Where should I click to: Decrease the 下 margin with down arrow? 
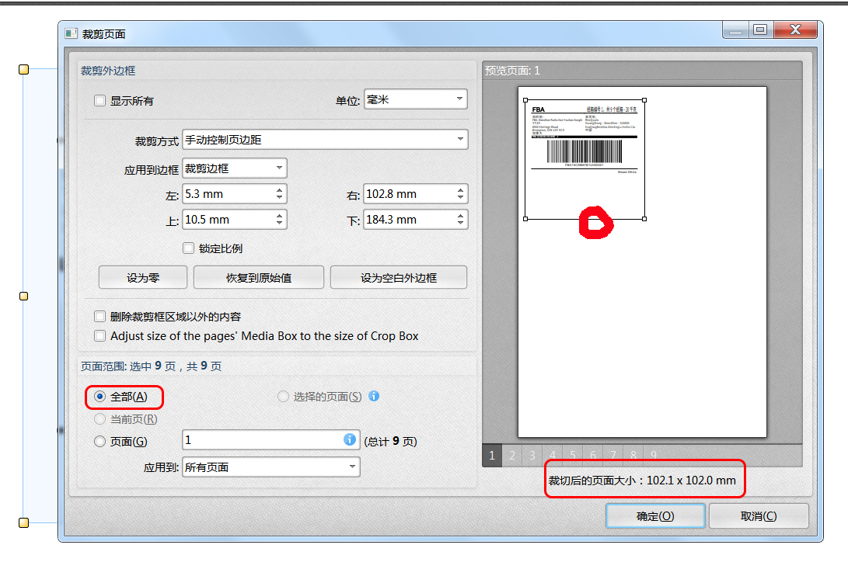460,223
